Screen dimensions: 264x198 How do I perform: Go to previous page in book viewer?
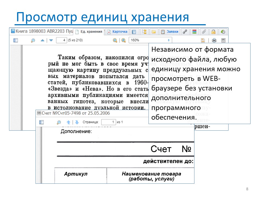point(43,40)
